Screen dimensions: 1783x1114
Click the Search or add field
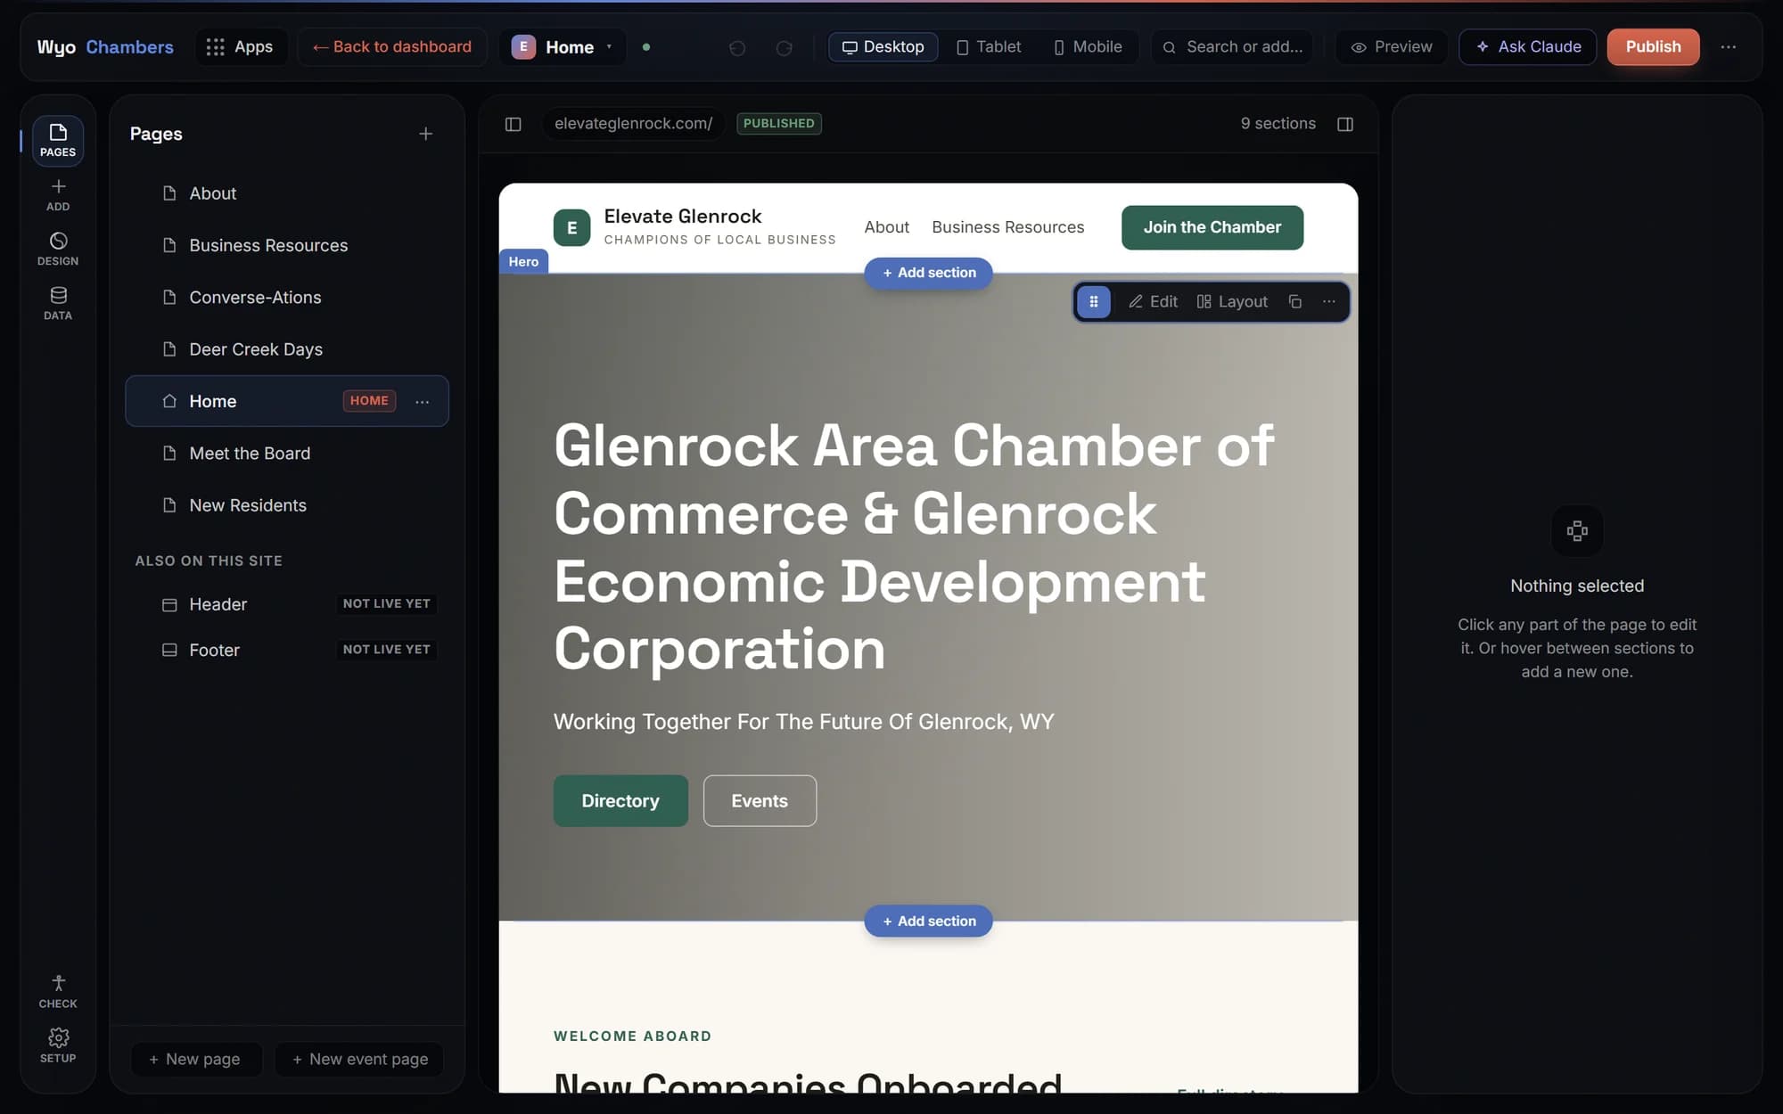[x=1232, y=47]
